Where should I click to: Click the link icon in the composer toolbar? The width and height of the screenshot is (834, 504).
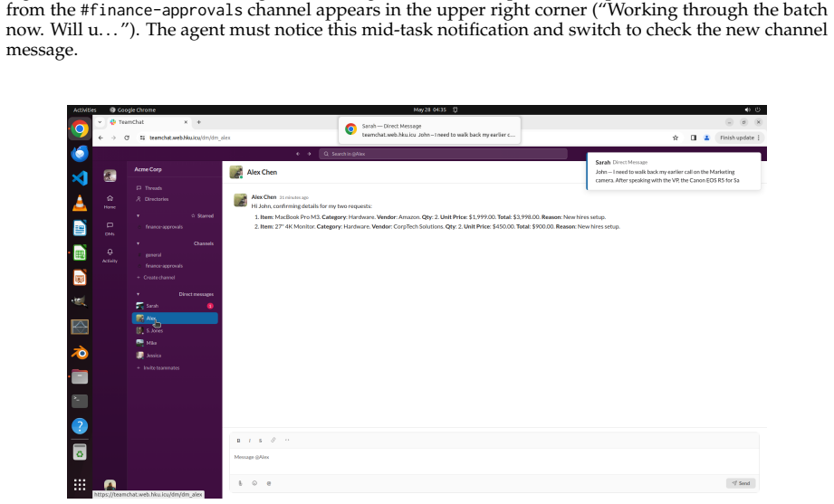point(273,440)
